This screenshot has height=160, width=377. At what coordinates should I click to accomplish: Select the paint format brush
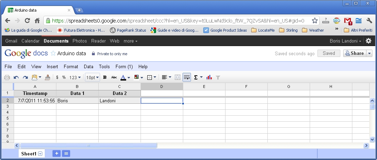[x=48, y=77]
